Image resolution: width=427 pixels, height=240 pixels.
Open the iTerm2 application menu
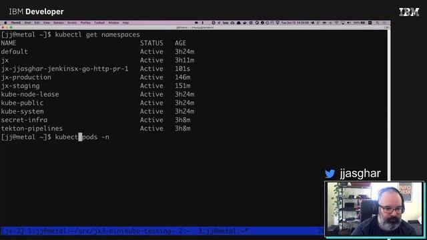click(x=16, y=23)
